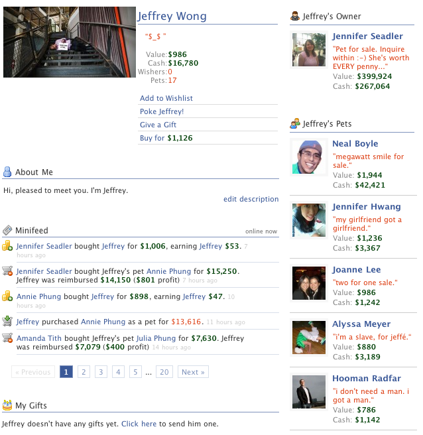Go to minifeed page 5
423x435 pixels.
135,372
